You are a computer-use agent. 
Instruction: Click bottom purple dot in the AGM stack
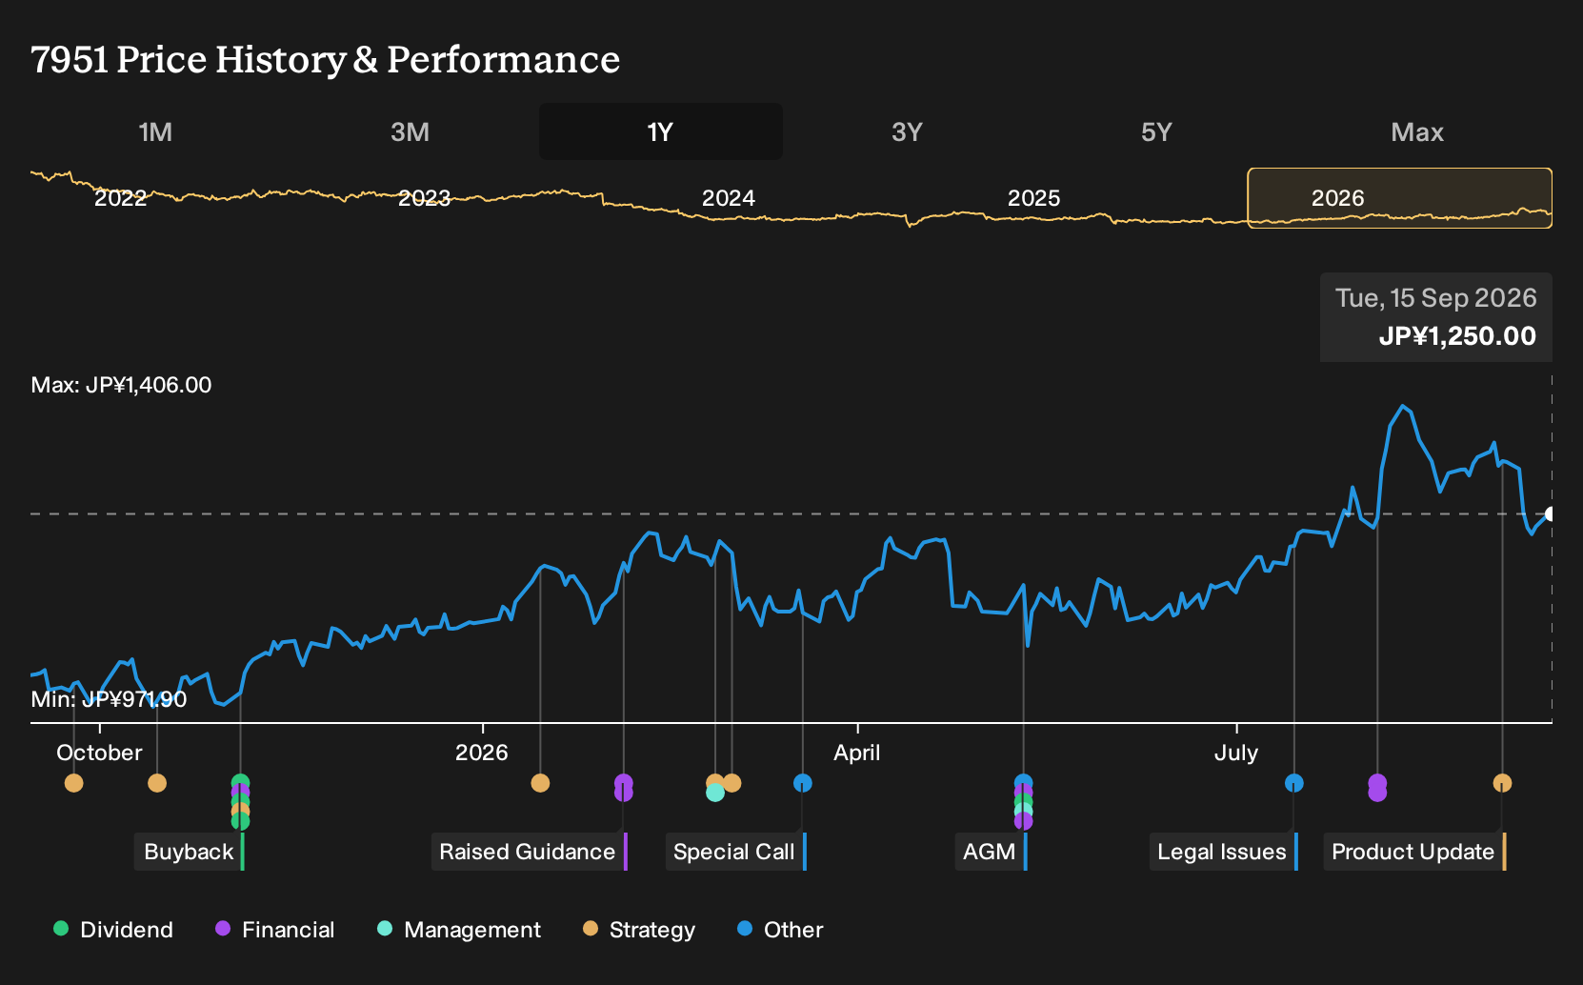pyautogui.click(x=1023, y=821)
